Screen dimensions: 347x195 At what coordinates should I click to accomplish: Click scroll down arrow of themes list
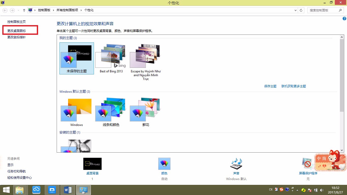pyautogui.click(x=342, y=150)
